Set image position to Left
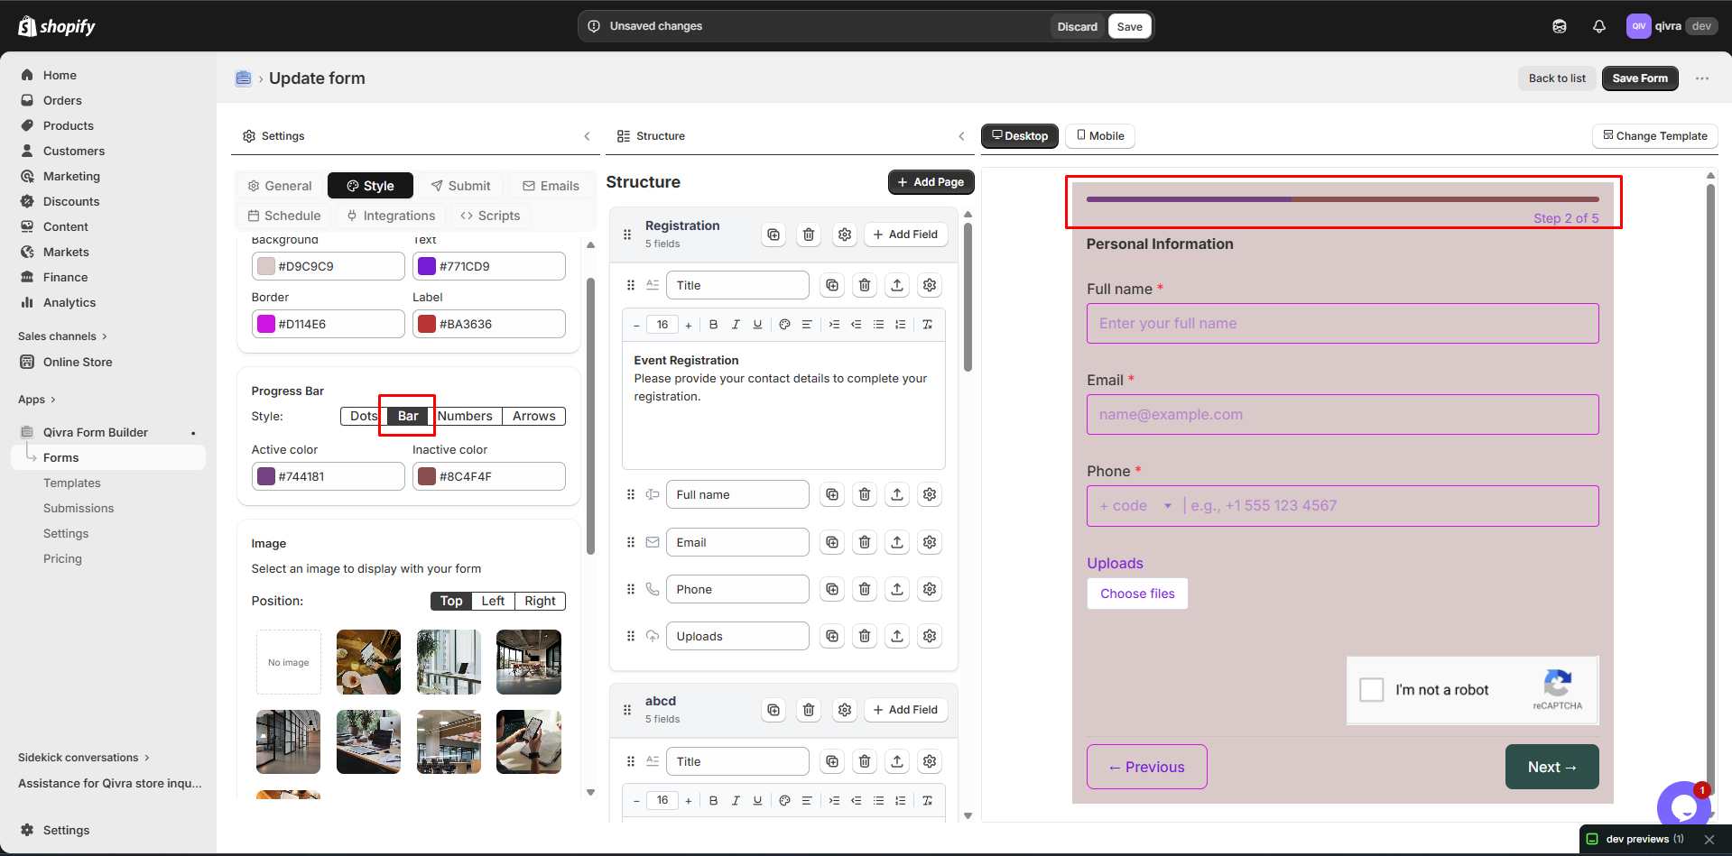Viewport: 1732px width, 856px height. [493, 601]
